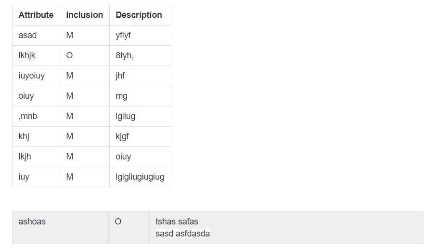The width and height of the screenshot is (424, 249).
Task: Click the Attribute column header
Action: (36, 15)
